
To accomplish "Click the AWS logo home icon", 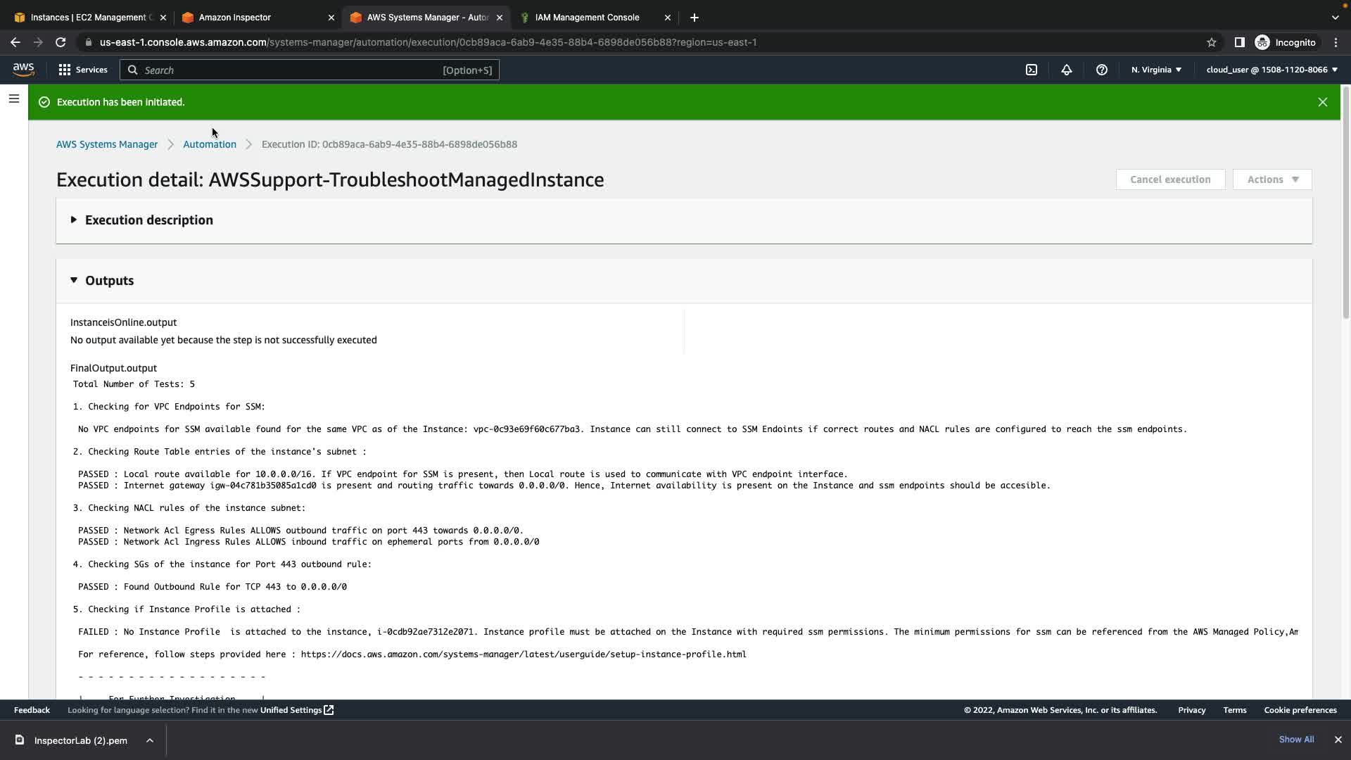I will tap(23, 70).
